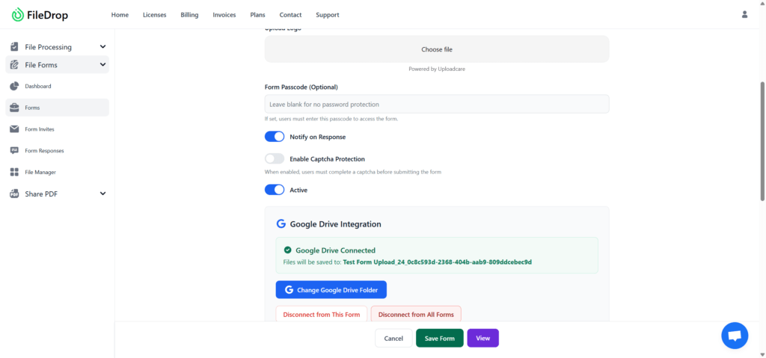This screenshot has width=766, height=358.
Task: Click the Dashboard pie chart icon
Action: pyautogui.click(x=14, y=87)
